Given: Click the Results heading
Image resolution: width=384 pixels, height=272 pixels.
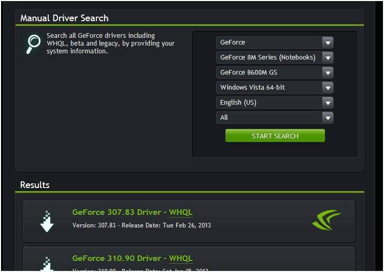Looking at the screenshot, I should tap(35, 185).
